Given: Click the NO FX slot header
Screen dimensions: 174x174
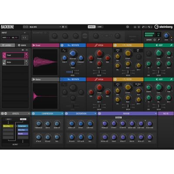Looking at the screenshot, I should (x=166, y=114).
